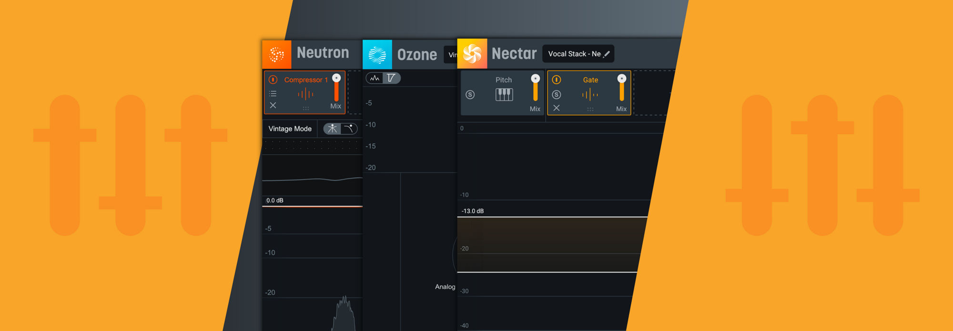This screenshot has width=953, height=331.
Task: Select the Pitch module tab
Action: [503, 80]
